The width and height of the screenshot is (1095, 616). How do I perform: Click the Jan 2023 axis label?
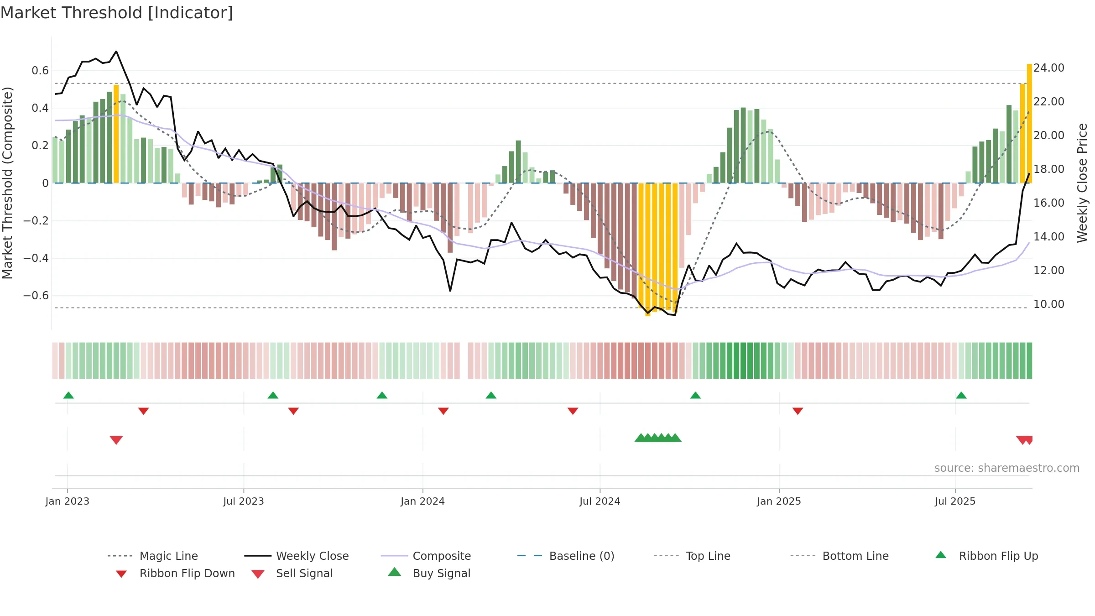point(67,501)
